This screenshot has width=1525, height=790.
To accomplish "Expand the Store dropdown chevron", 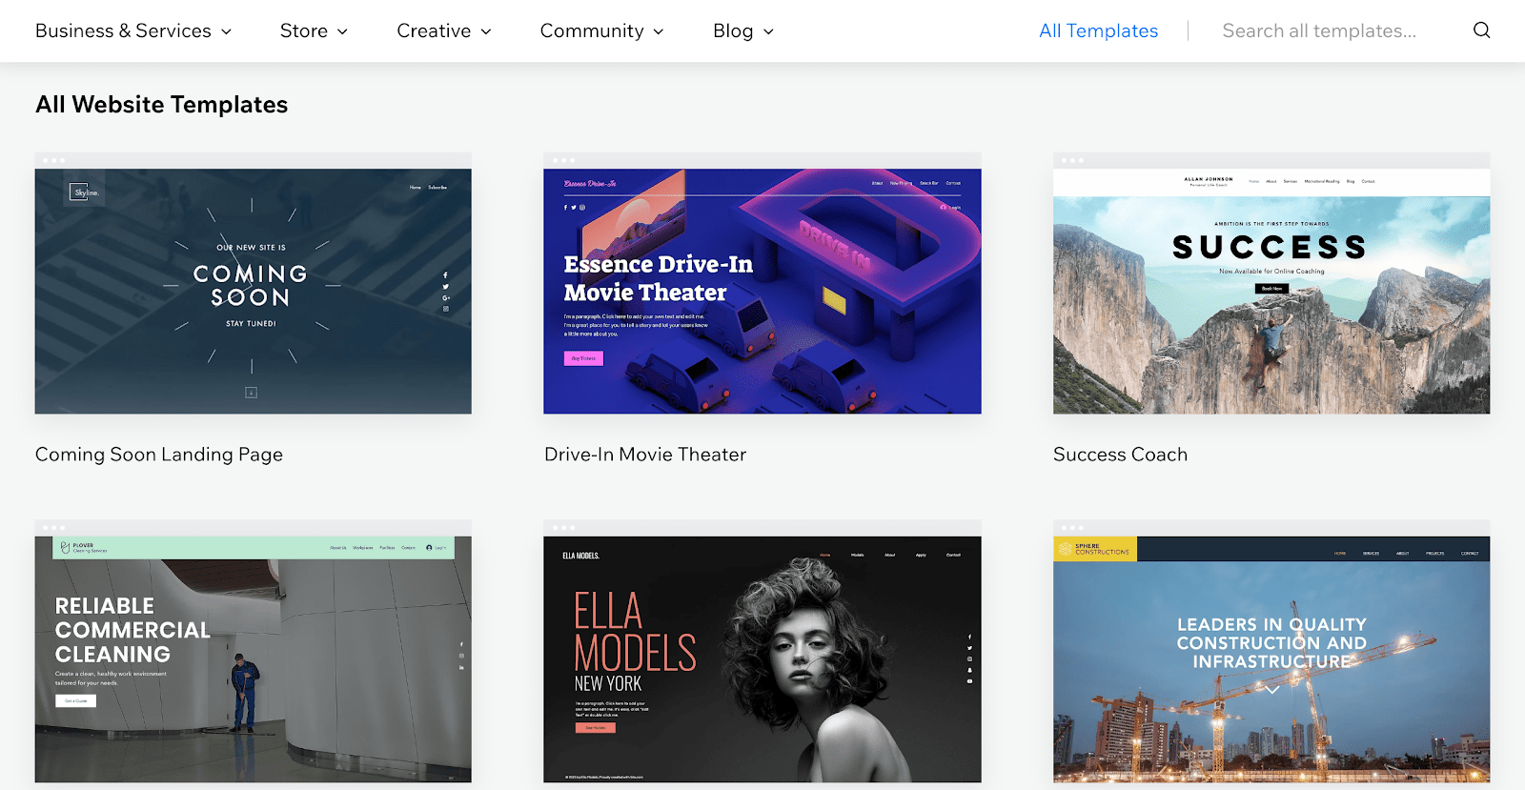I will coord(343,31).
